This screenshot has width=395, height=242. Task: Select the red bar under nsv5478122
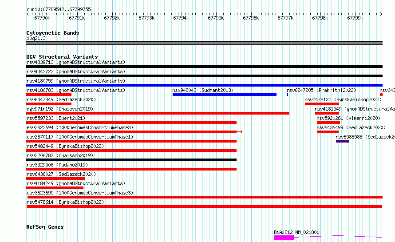322,104
